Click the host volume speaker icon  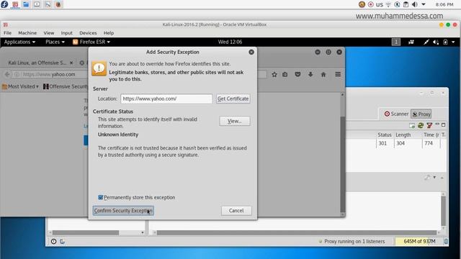(415, 4)
